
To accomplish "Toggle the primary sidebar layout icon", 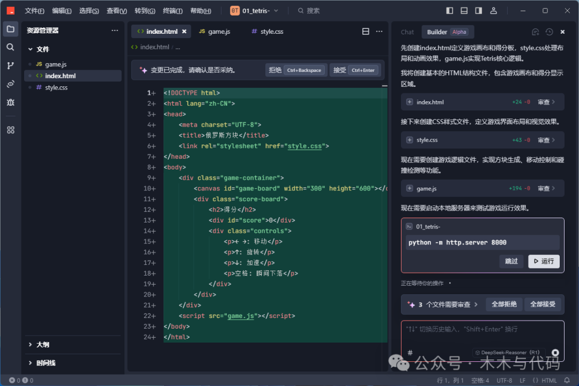I will [x=449, y=11].
